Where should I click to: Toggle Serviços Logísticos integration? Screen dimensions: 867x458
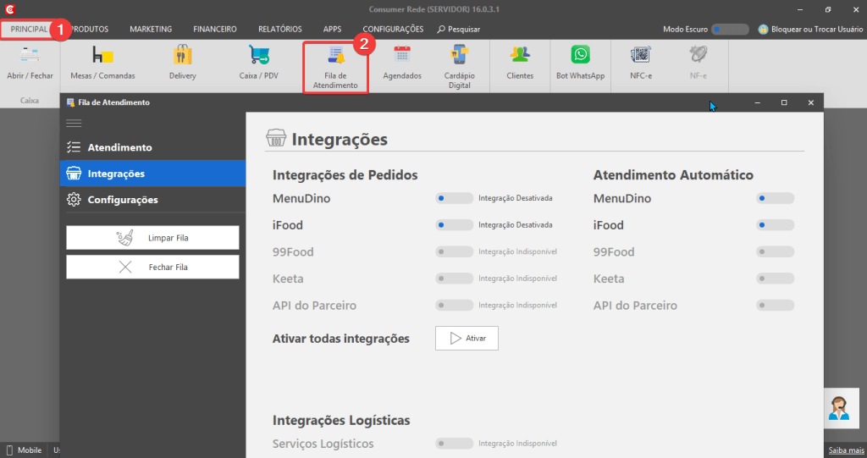click(x=454, y=443)
